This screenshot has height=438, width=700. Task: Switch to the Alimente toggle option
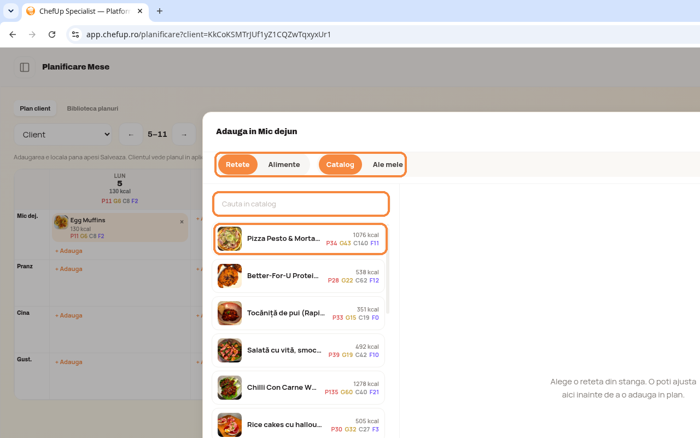click(284, 164)
